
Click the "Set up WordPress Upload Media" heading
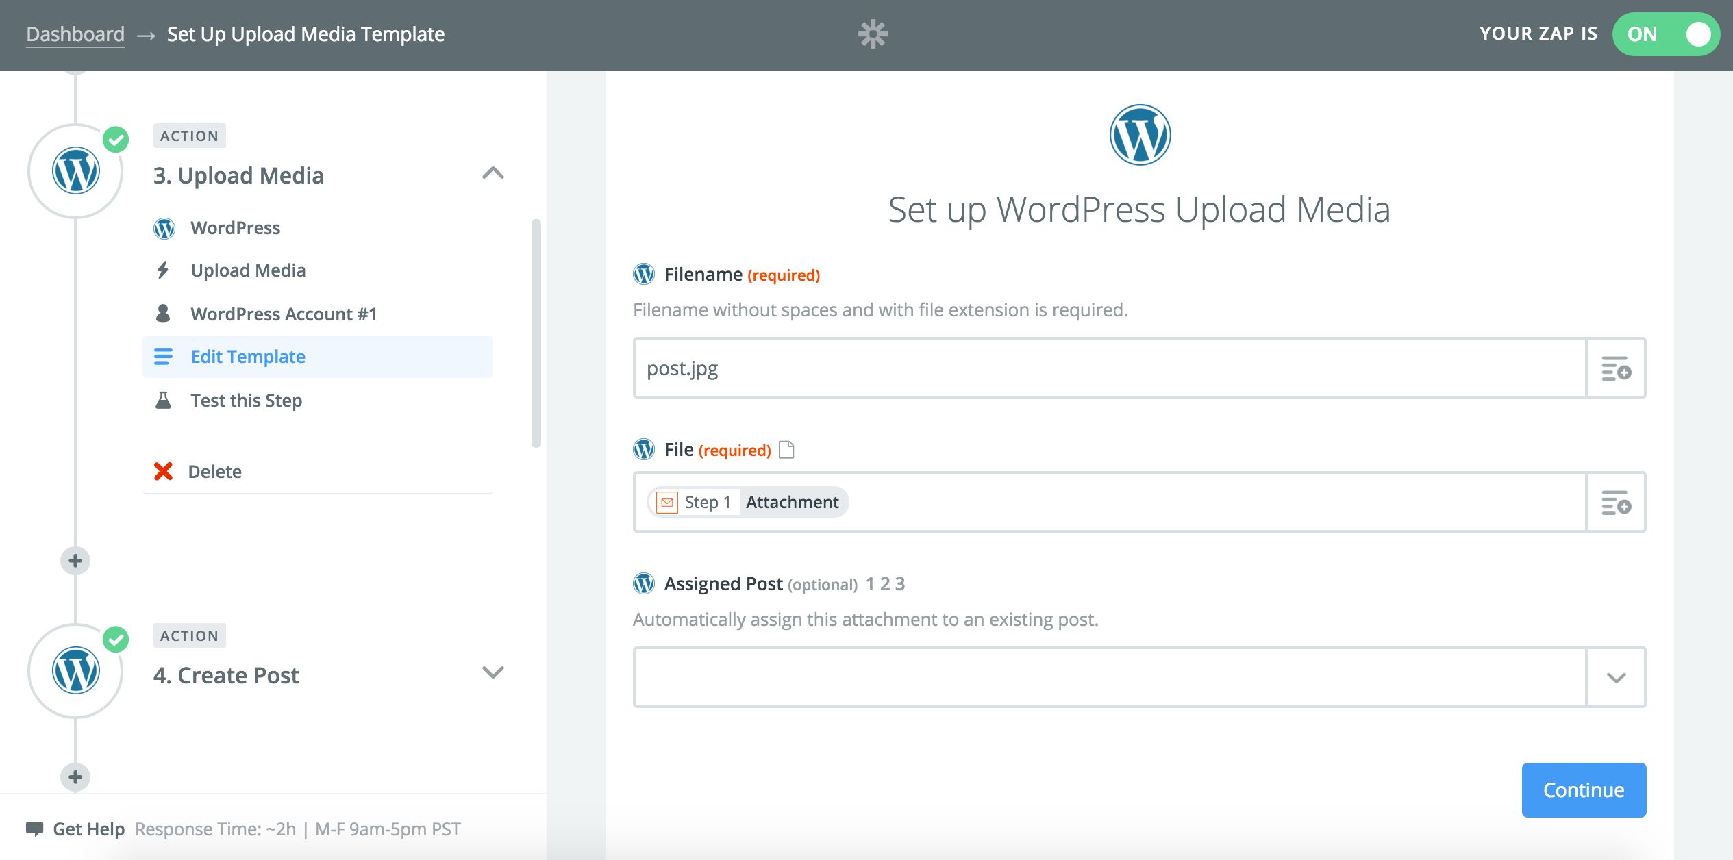1140,210
